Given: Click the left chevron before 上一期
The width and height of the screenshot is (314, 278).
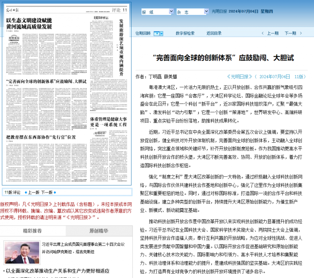Looking at the screenshot, I should coord(263,33).
